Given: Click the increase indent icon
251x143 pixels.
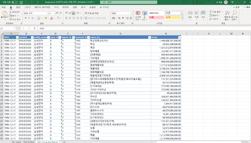Looking at the screenshot, I should tap(81, 18).
